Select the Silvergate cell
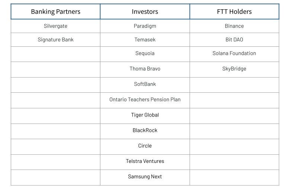Viewport: 287px width, 187px height. point(55,26)
